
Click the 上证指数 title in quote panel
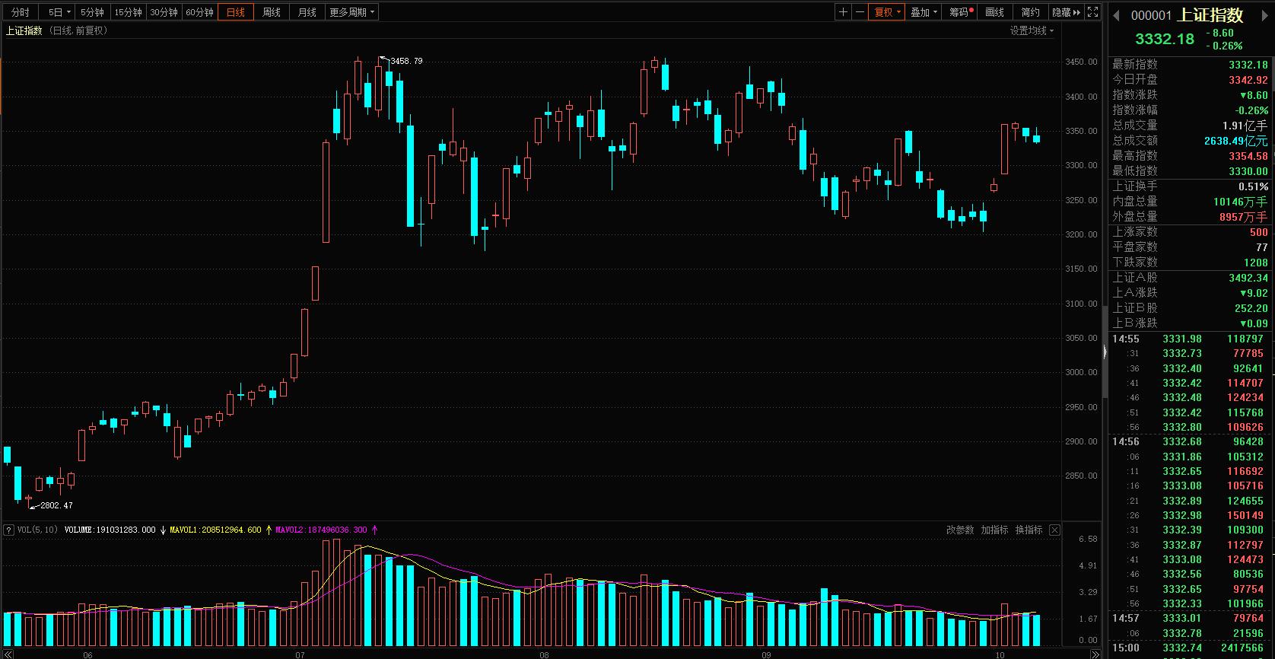coord(1210,15)
